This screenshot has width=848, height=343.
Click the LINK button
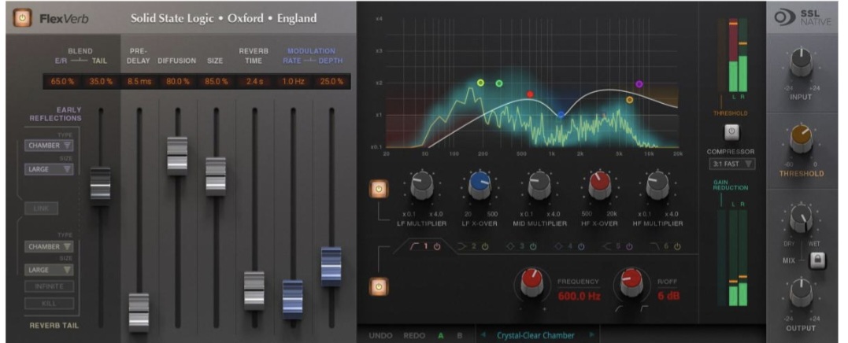coord(42,208)
